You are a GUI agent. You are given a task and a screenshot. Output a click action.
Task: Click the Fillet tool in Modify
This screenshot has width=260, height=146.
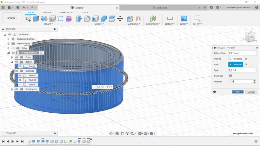click(x=87, y=19)
